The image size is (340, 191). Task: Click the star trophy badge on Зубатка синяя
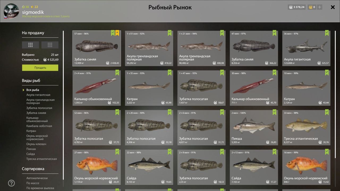click(x=117, y=33)
